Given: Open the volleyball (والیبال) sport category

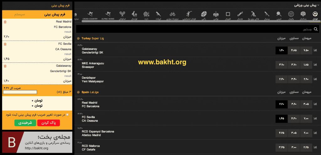Looking at the screenshot, I should [291, 15].
